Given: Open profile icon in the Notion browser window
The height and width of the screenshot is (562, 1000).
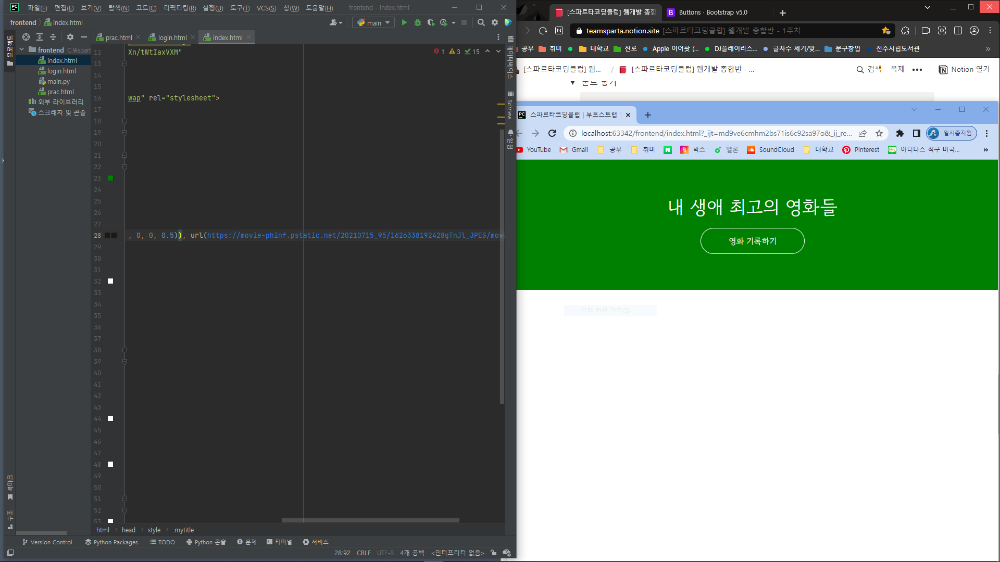Looking at the screenshot, I should pos(974,31).
